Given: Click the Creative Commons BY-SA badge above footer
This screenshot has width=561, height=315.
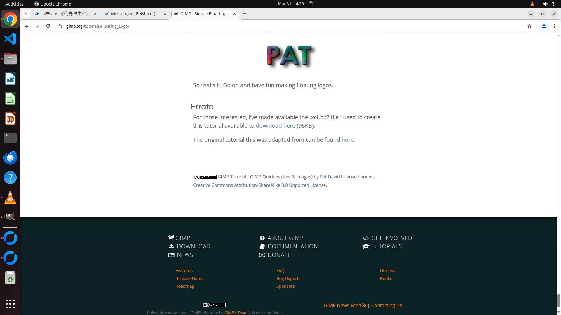Looking at the screenshot, I should [205, 177].
